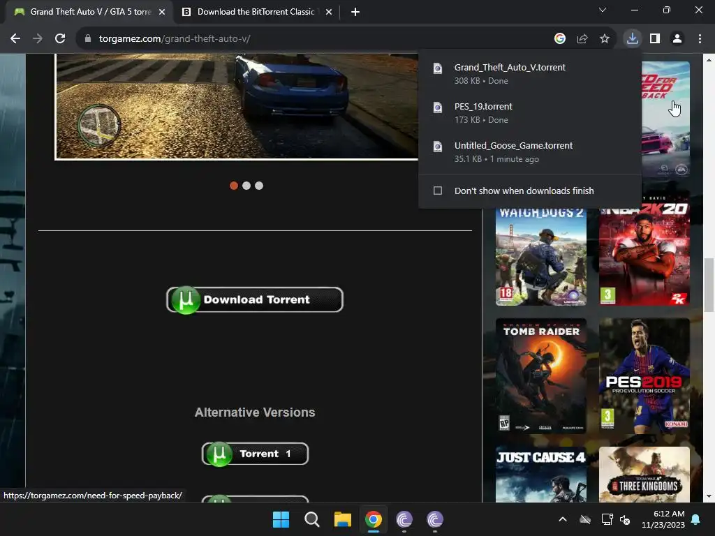Click the muted volume tray icon
715x536 pixels.
625,519
